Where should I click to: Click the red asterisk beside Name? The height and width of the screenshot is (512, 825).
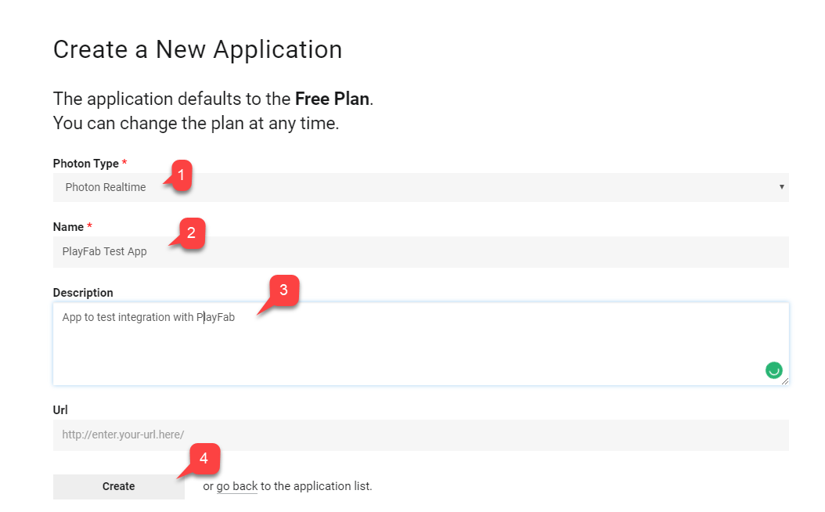coord(90,225)
